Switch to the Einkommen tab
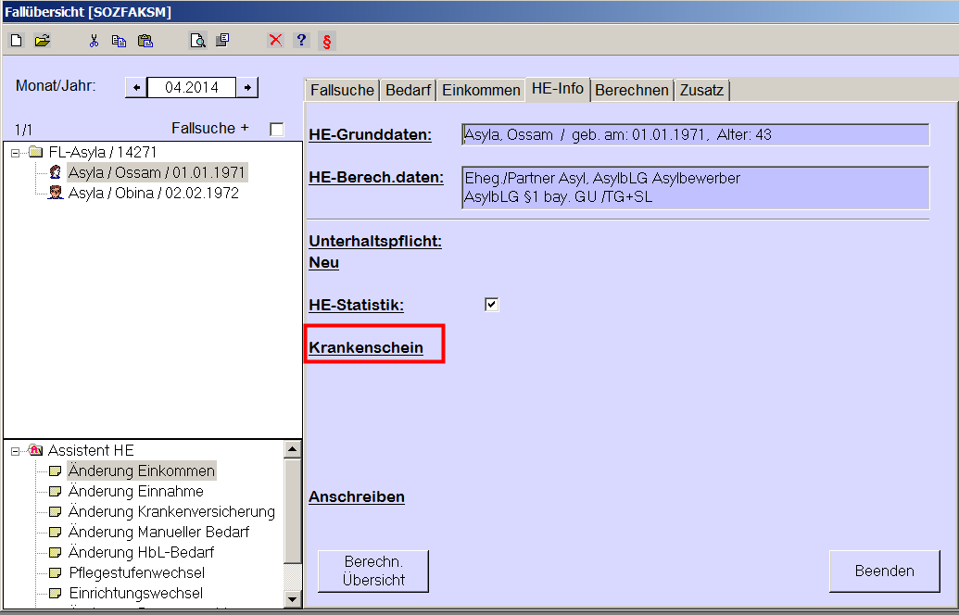The image size is (959, 615). point(481,90)
